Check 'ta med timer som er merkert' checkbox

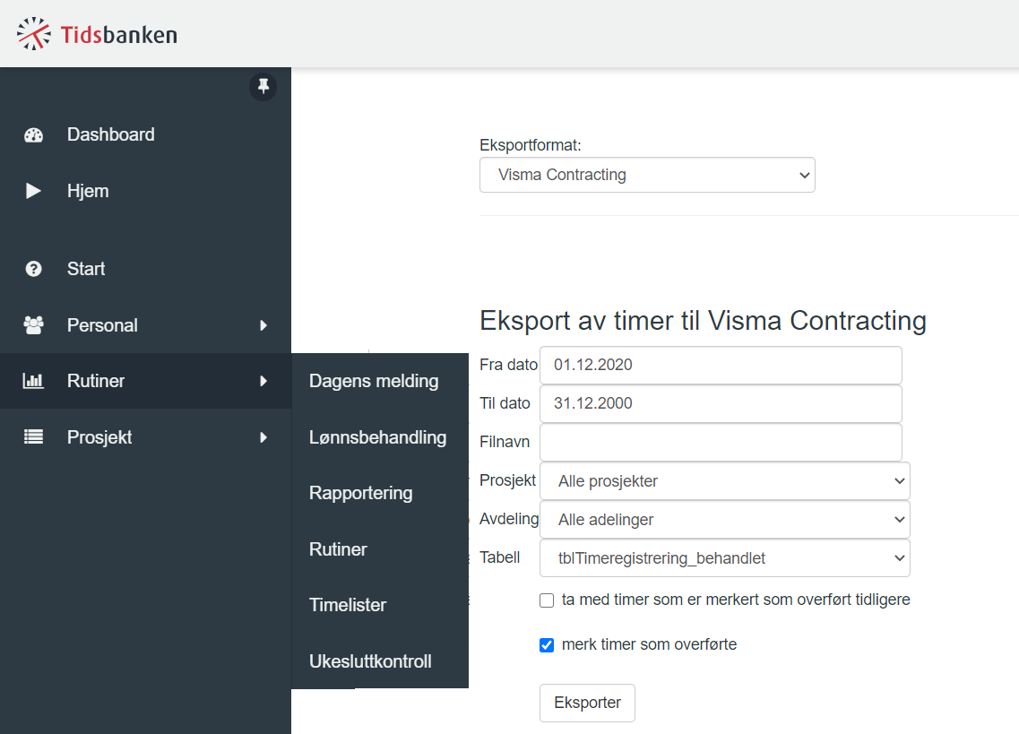point(547,600)
